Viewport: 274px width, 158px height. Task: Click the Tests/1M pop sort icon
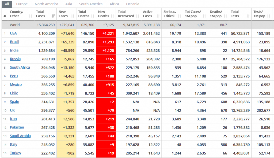pos(268,16)
